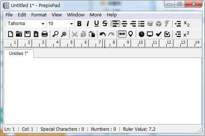Click the window resize grip corner
The width and height of the screenshot is (205, 136).
[x=199, y=130]
